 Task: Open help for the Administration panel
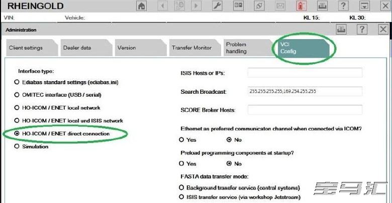coord(362,30)
